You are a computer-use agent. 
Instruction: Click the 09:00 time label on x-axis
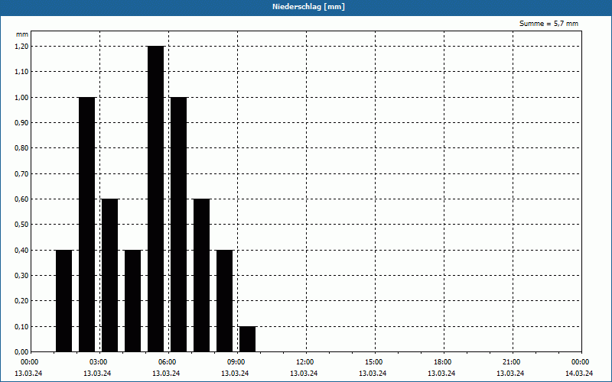(x=236, y=362)
